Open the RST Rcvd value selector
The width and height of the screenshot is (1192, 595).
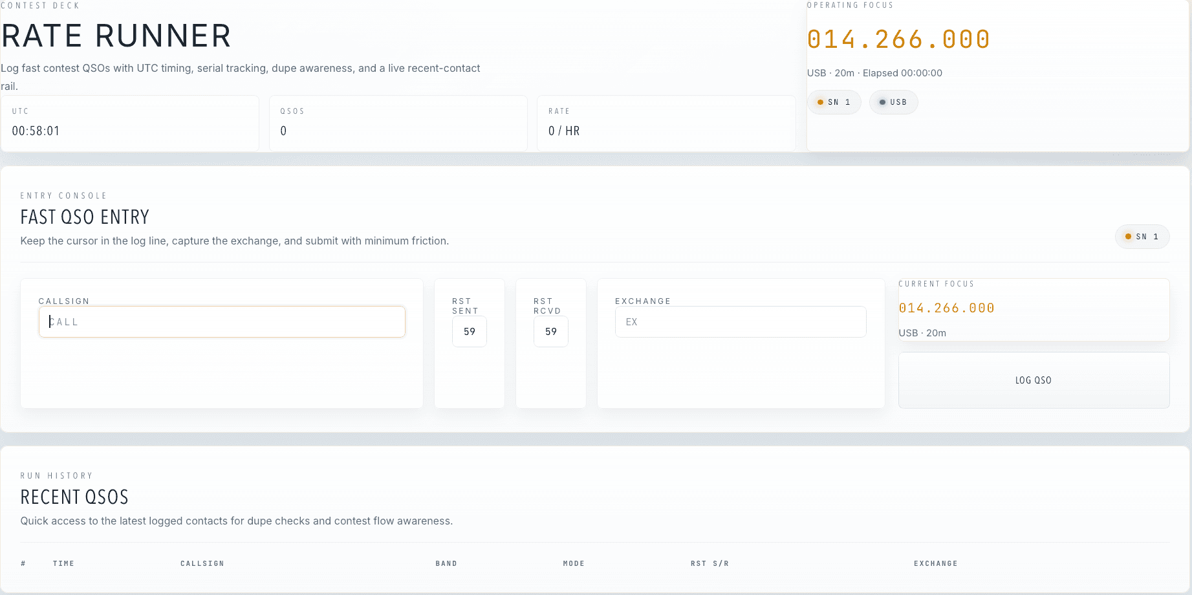coord(550,331)
